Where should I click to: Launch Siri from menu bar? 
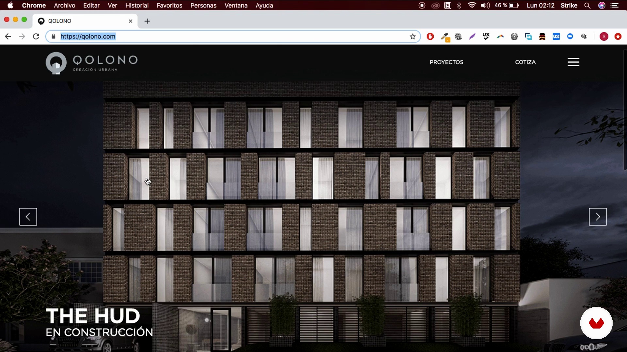pyautogui.click(x=602, y=5)
